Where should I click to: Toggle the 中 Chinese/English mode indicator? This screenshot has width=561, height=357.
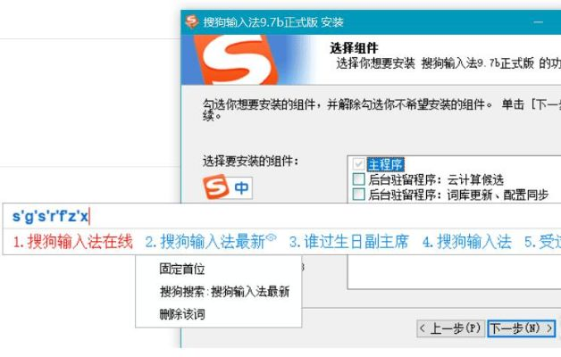[x=241, y=187]
